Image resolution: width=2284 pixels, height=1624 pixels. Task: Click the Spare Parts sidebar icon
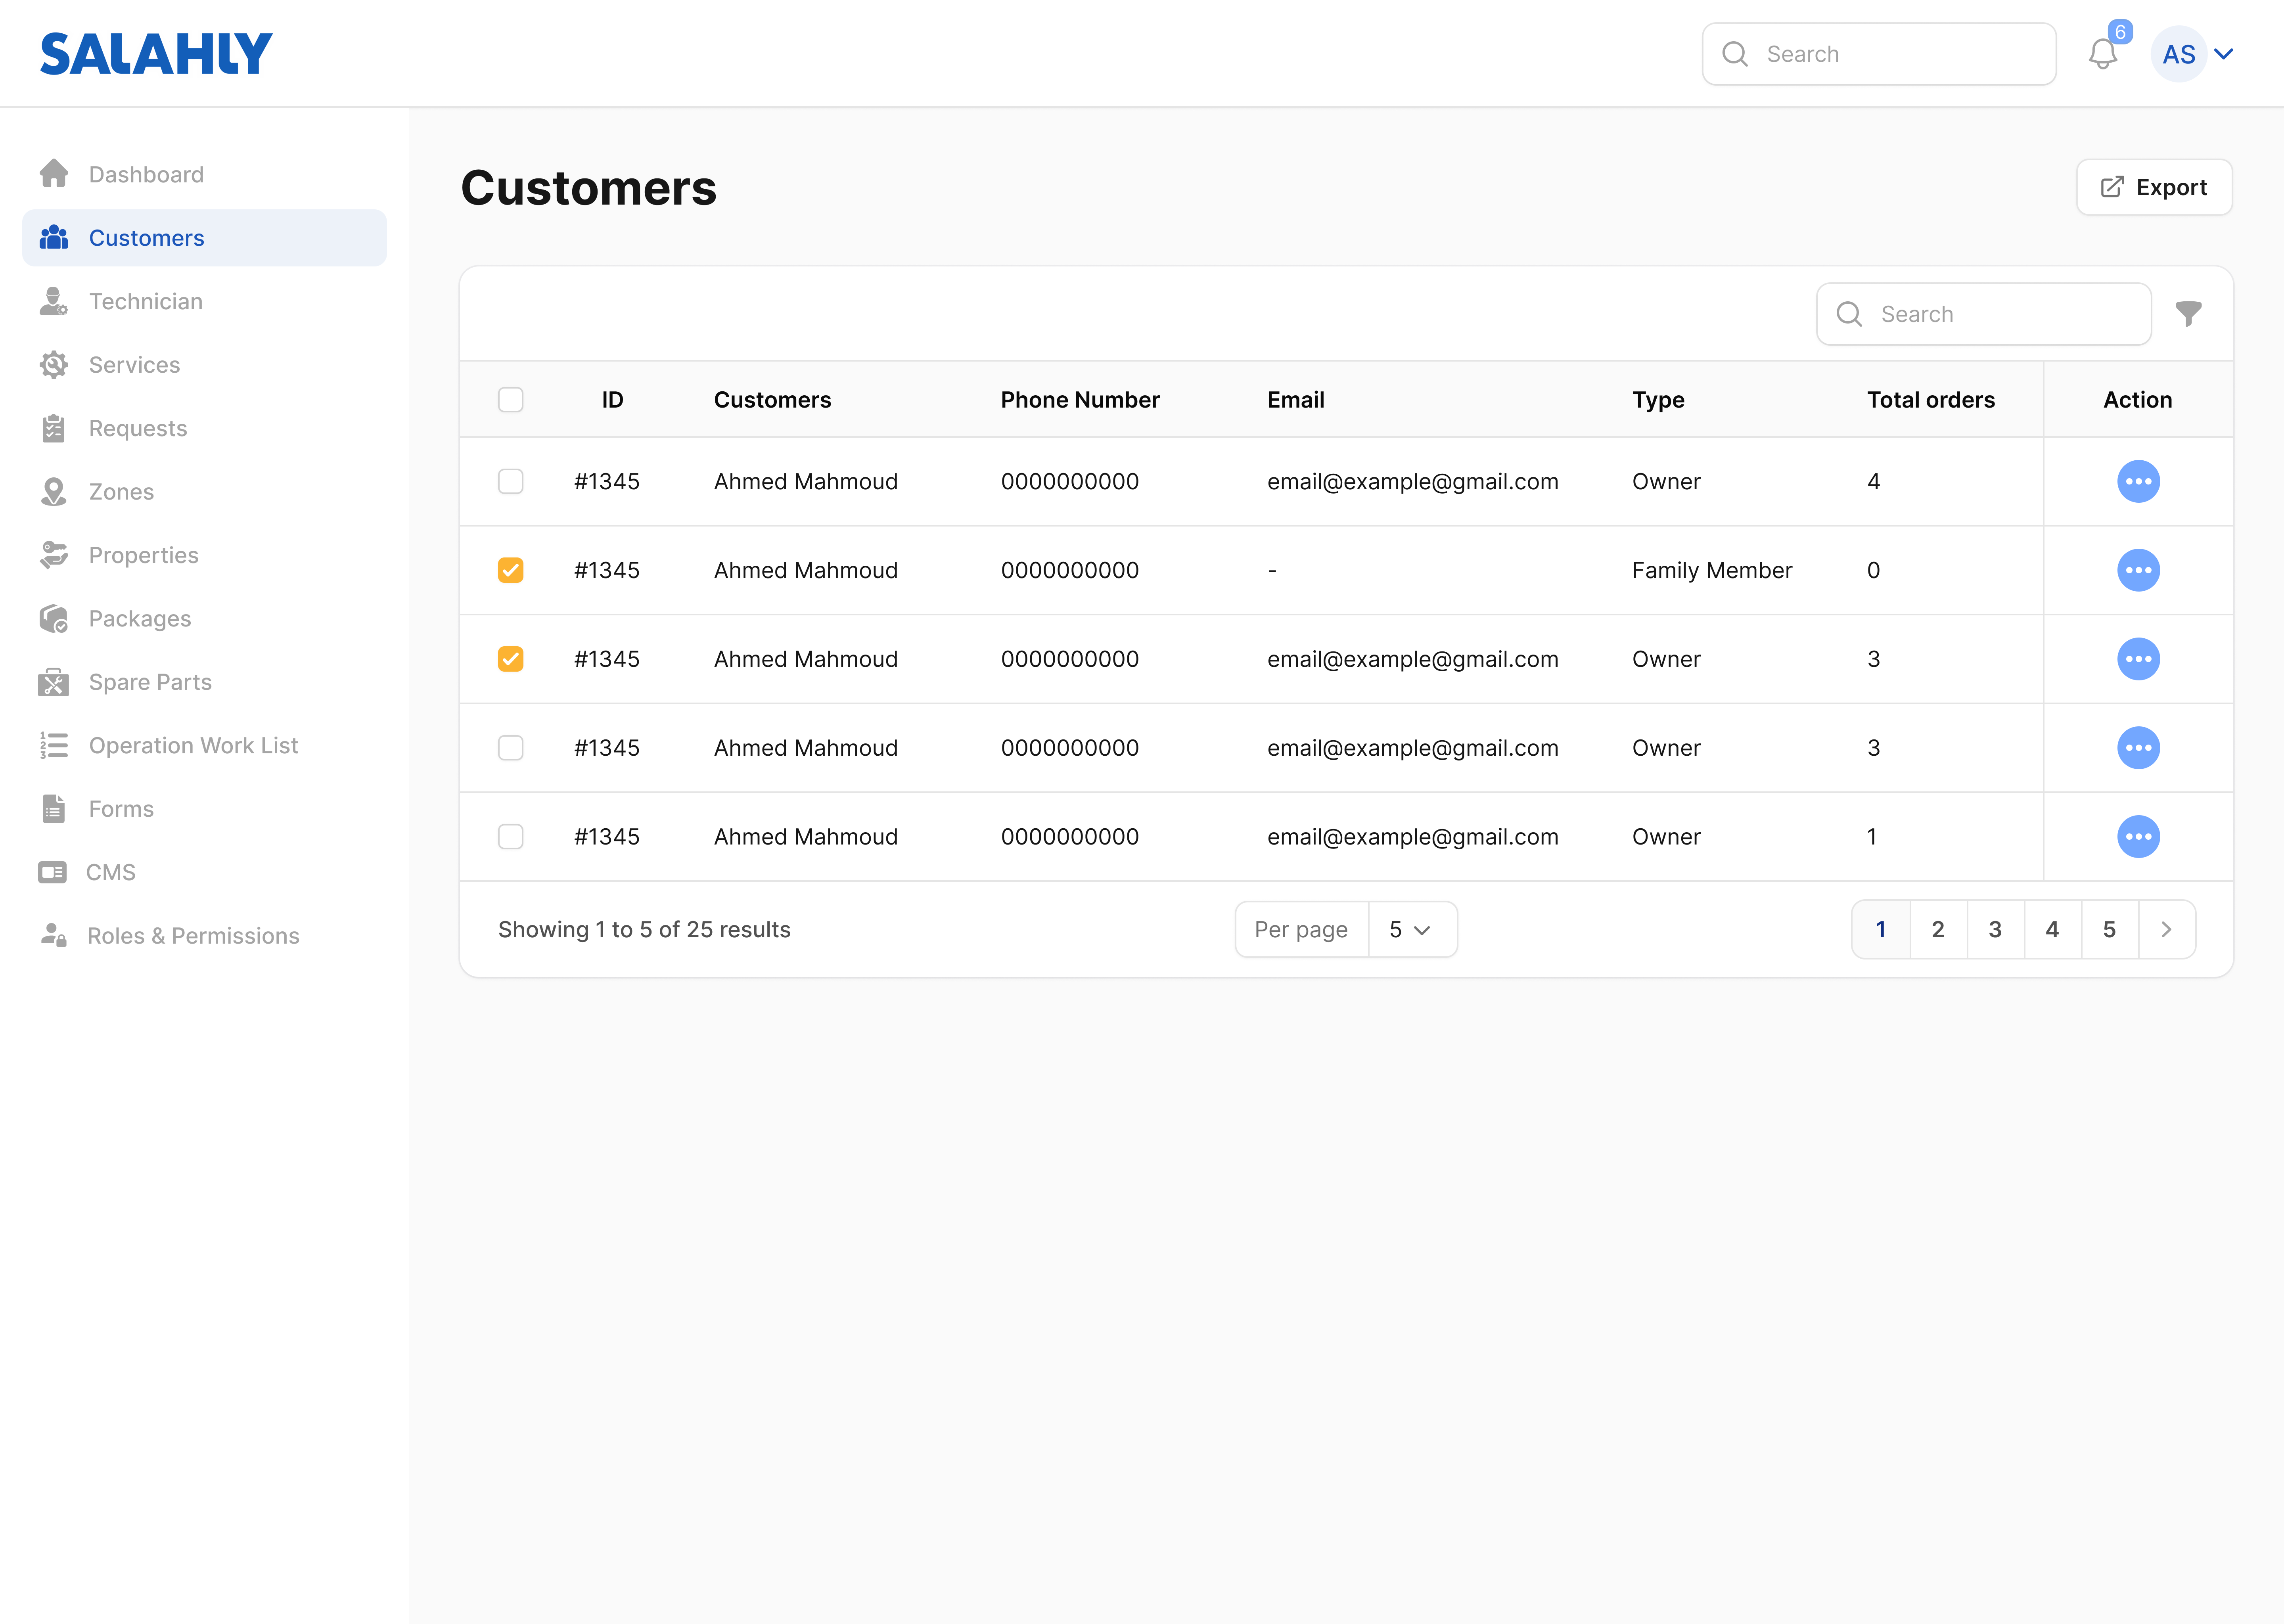tap(53, 682)
